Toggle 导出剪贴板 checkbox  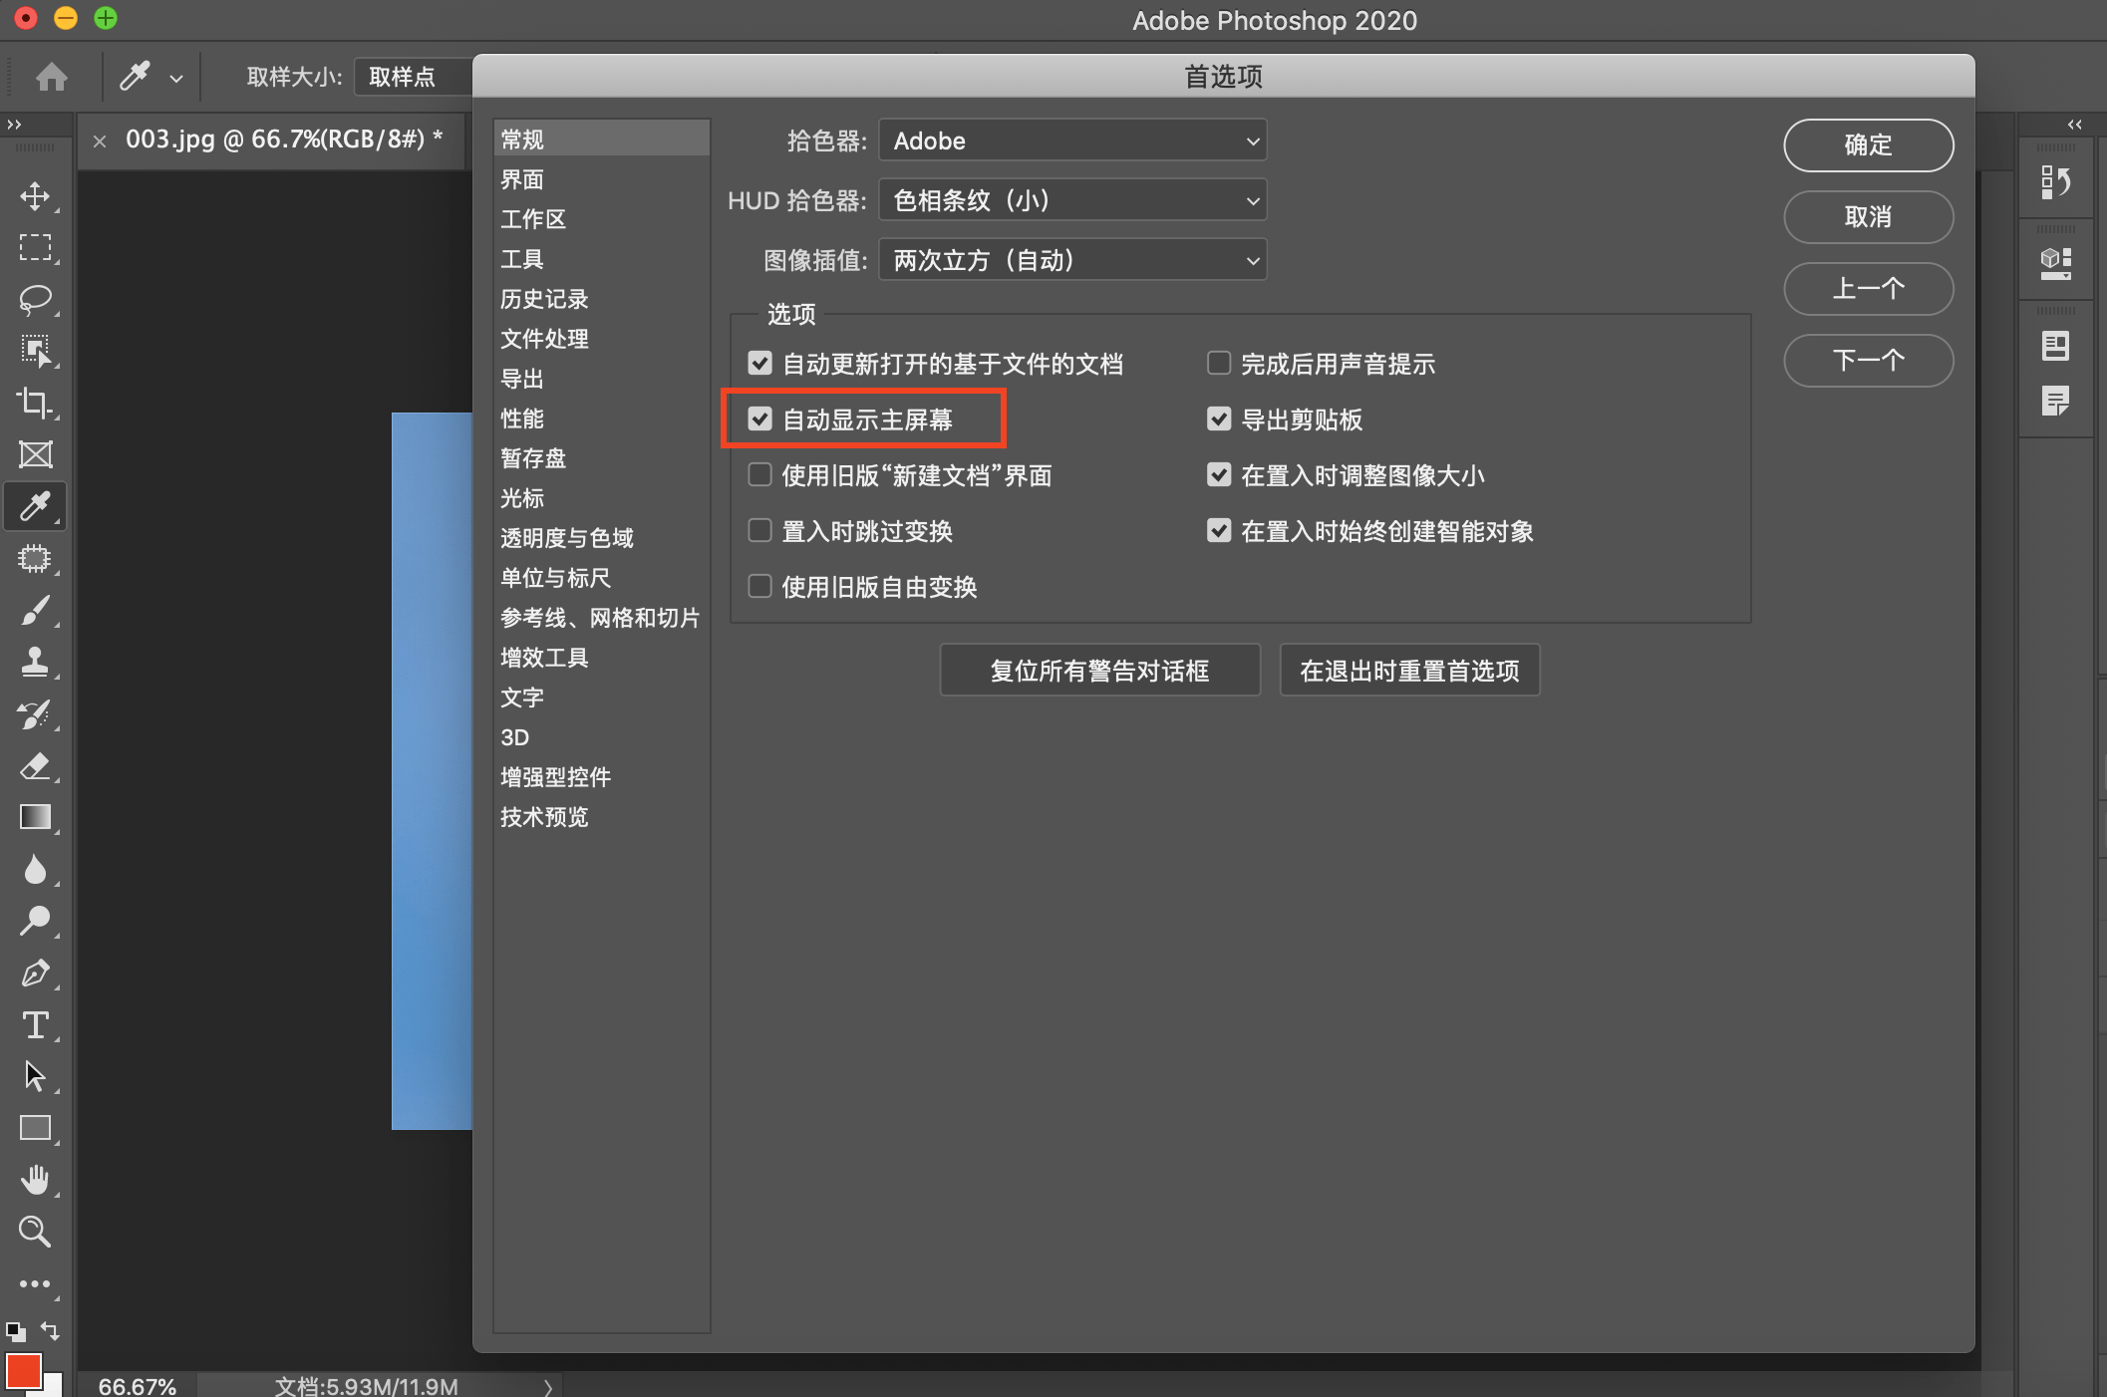(1218, 419)
